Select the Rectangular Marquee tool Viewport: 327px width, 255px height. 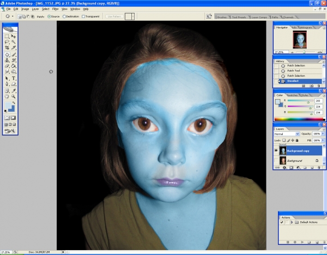tap(7, 37)
